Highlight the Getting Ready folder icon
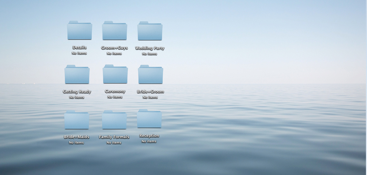The height and width of the screenshot is (175, 367). pyautogui.click(x=77, y=75)
